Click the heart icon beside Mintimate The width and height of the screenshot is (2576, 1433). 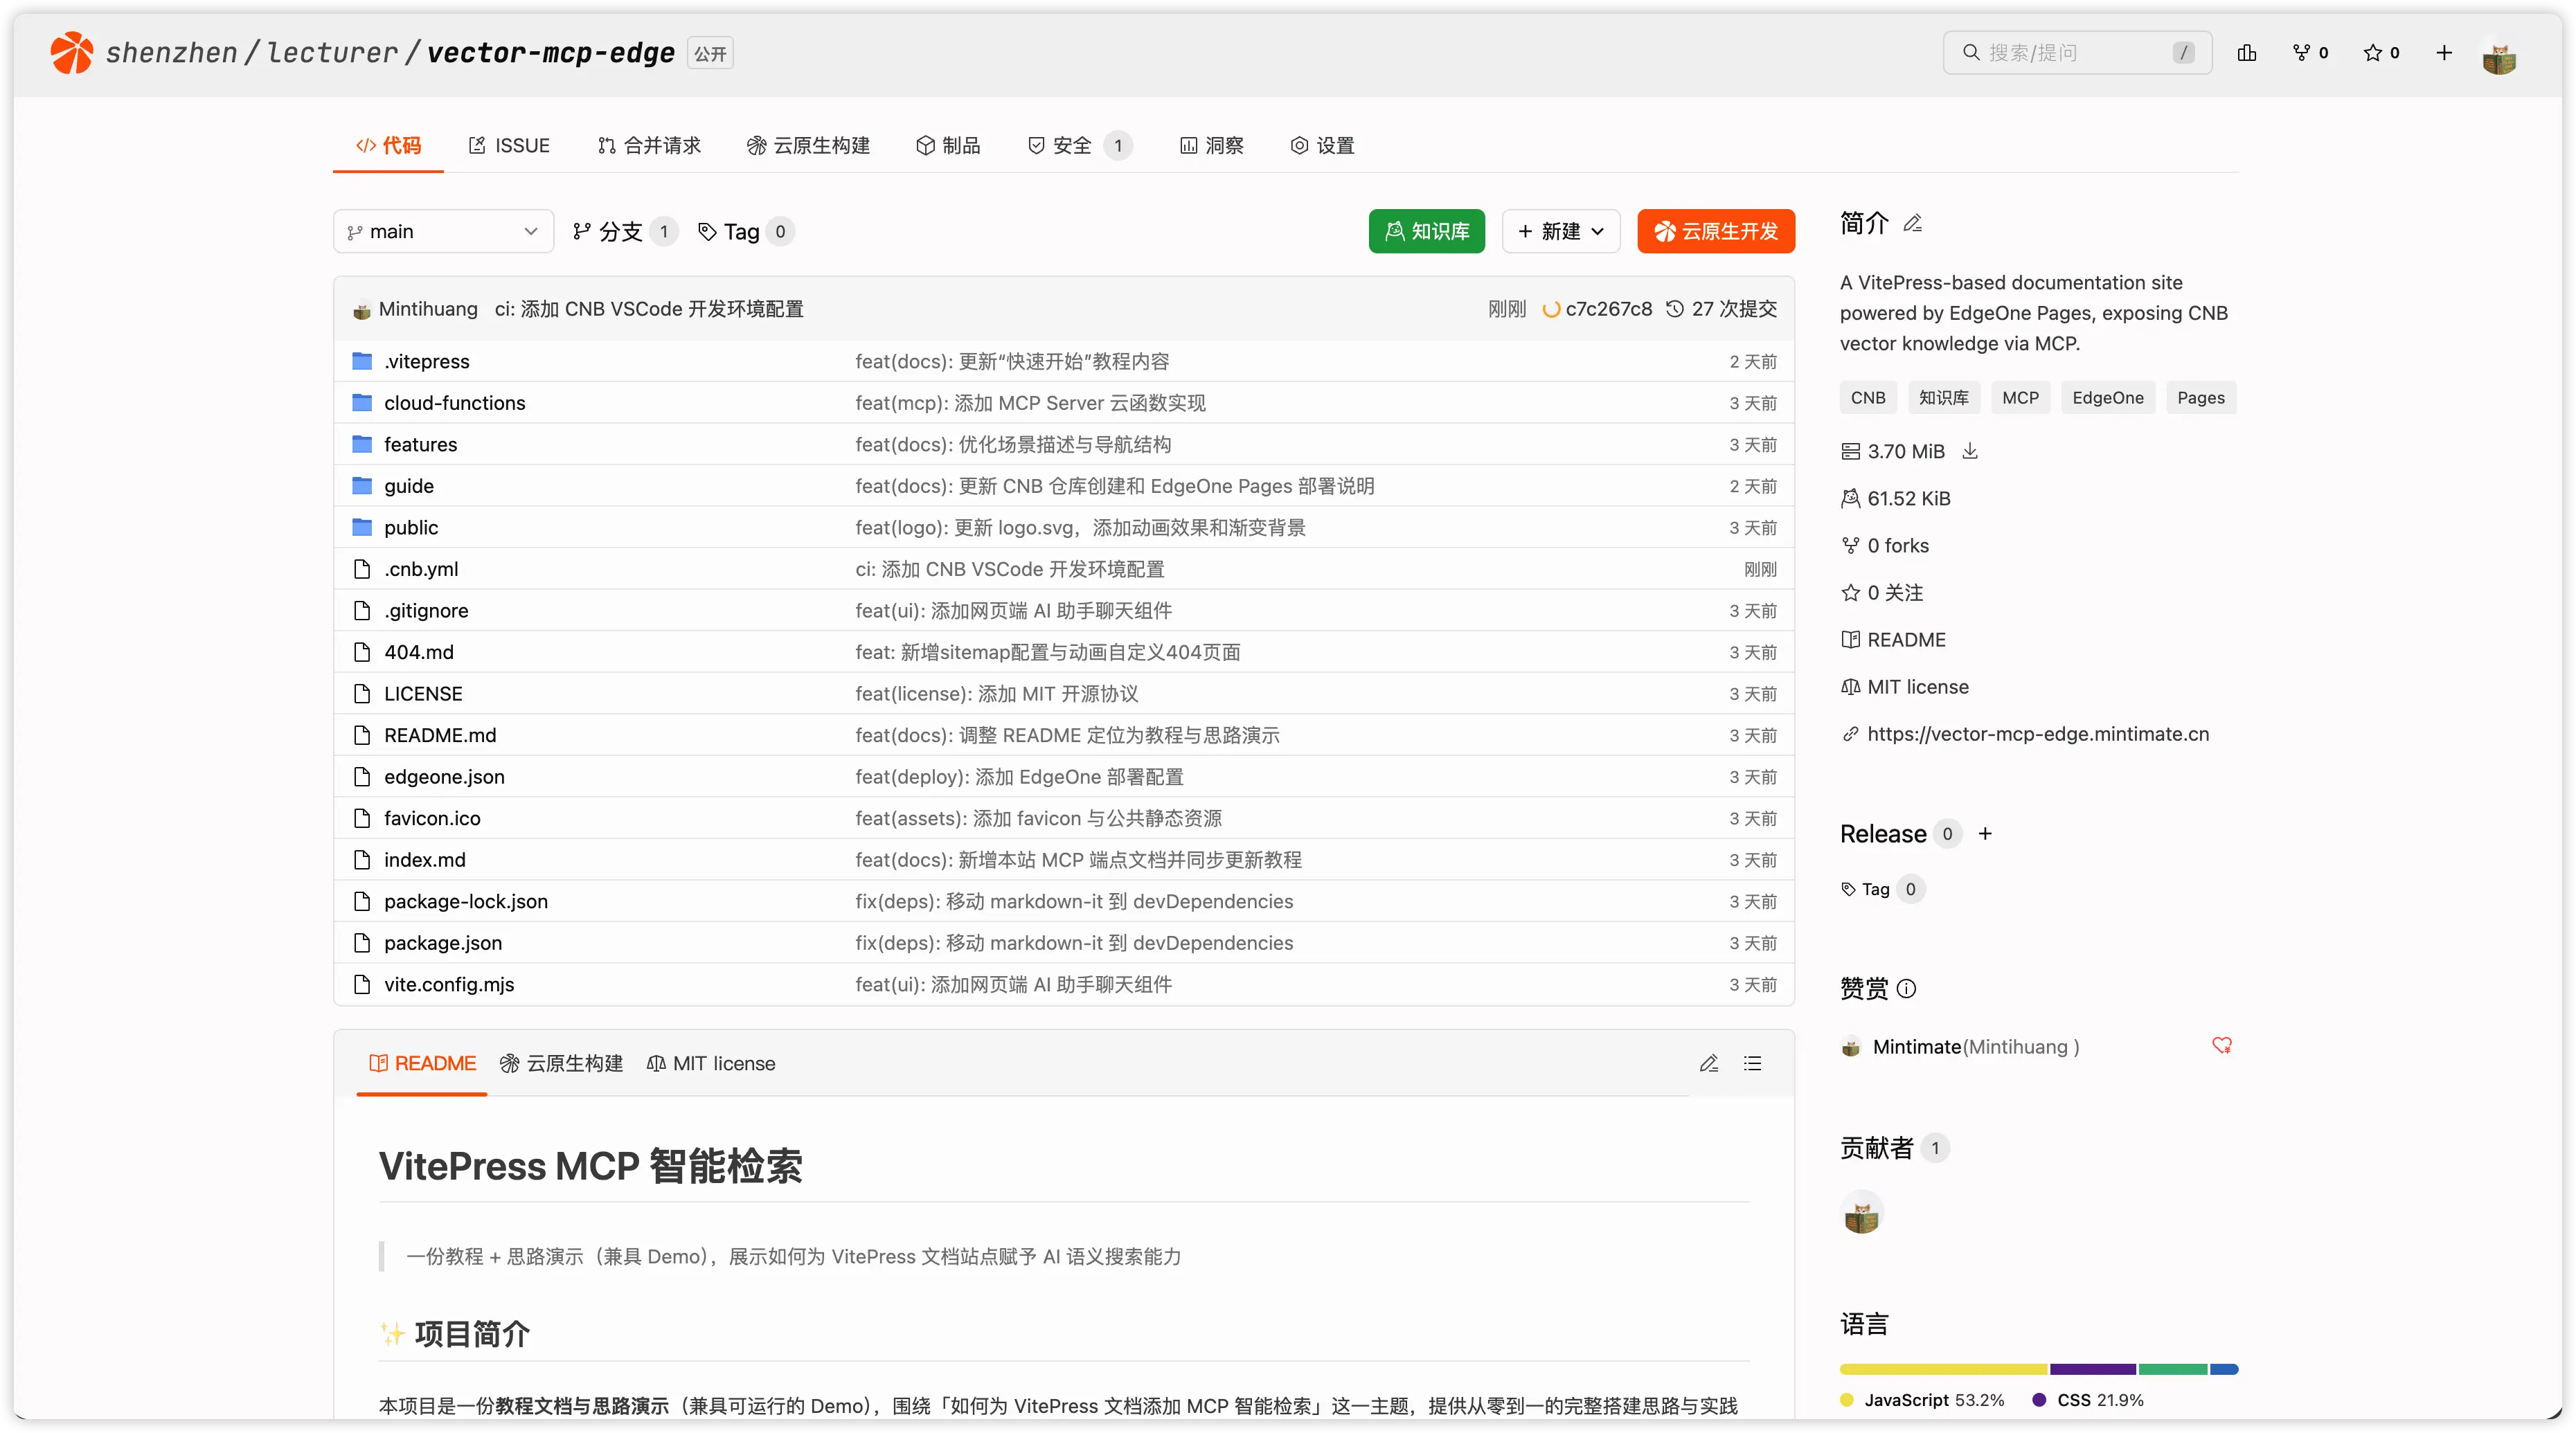[x=2221, y=1045]
